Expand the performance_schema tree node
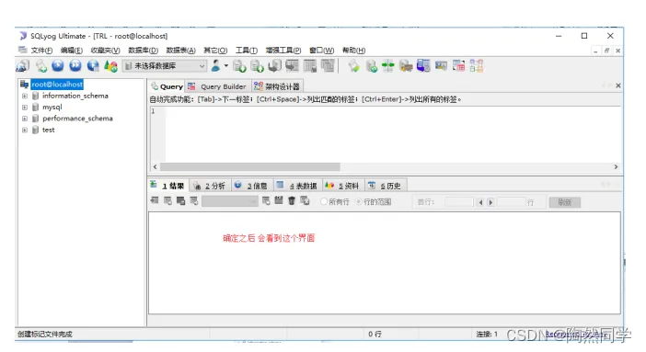Screen dimensions: 646x352 (25, 119)
